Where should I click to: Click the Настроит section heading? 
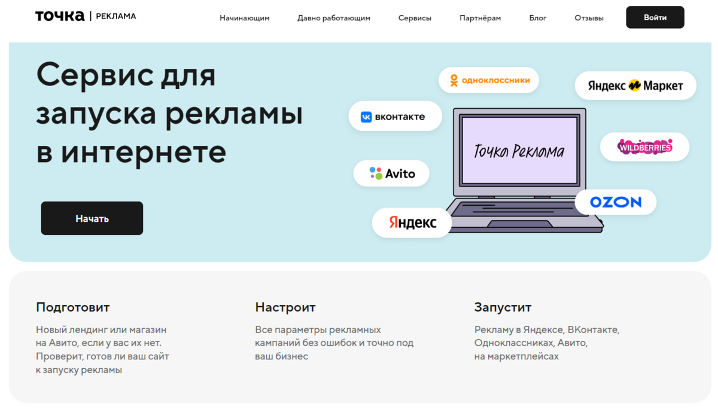[x=285, y=307]
